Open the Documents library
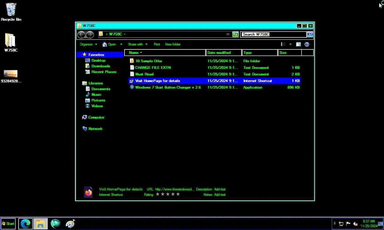Image resolution: width=384 pixels, height=230 pixels. pos(101,89)
